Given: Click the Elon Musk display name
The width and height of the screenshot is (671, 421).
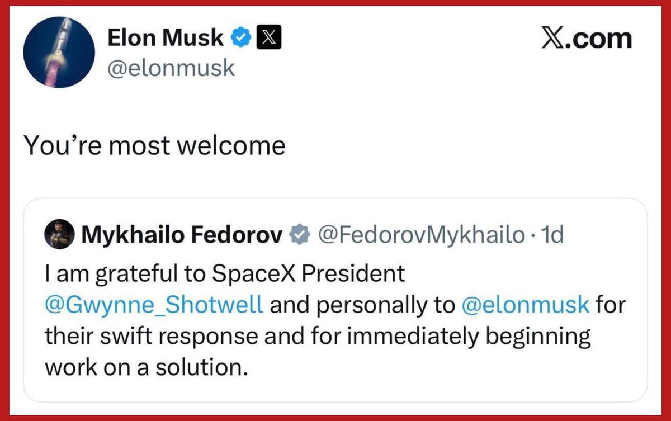Looking at the screenshot, I should pos(165,38).
